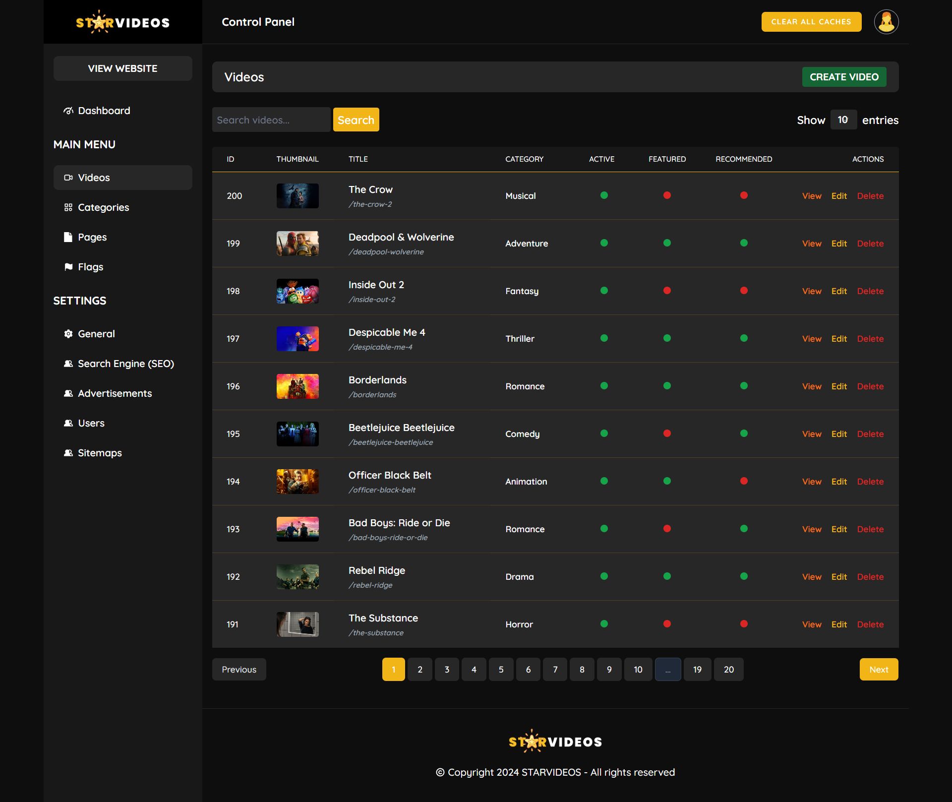Go to page 2 of videos

click(x=420, y=670)
